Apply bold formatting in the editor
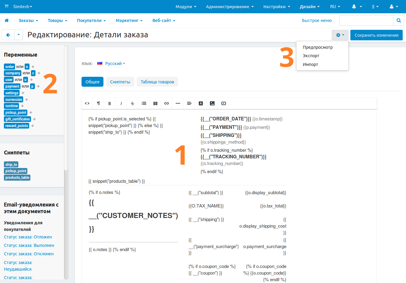 [x=110, y=103]
